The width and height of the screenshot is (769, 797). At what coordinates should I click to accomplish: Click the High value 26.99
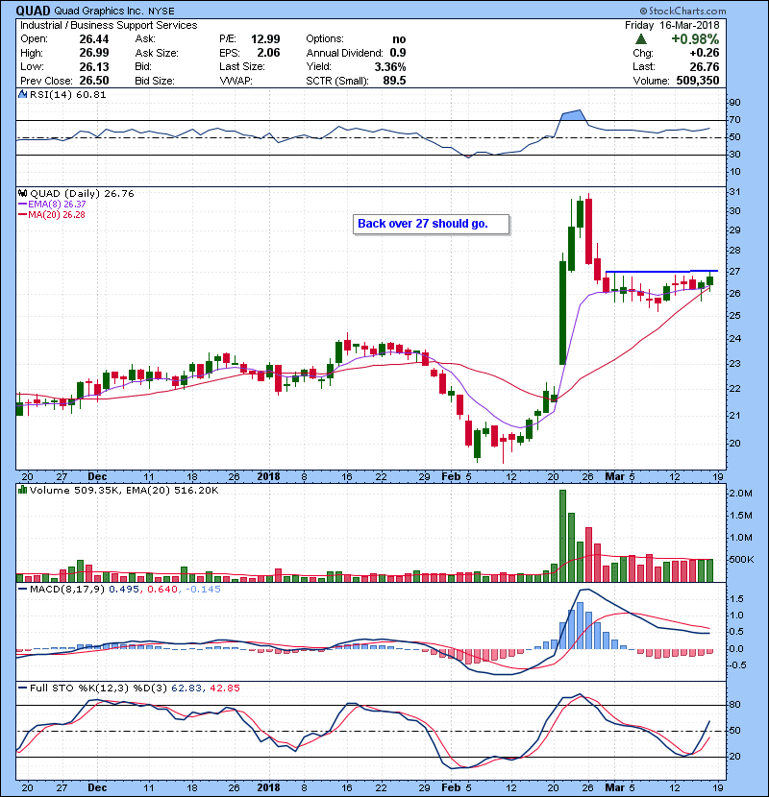(x=93, y=53)
